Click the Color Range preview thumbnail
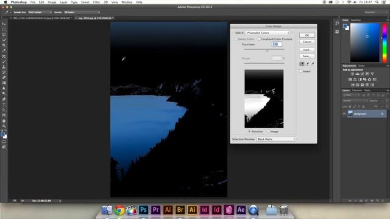390x219 pixels. 264,99
